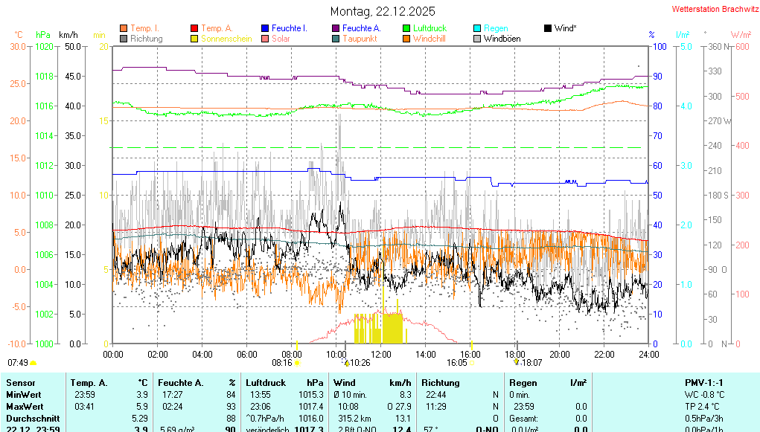Click the Luftdruck column header in the table
Viewport: 760px width, 432px height.
pyautogui.click(x=264, y=383)
